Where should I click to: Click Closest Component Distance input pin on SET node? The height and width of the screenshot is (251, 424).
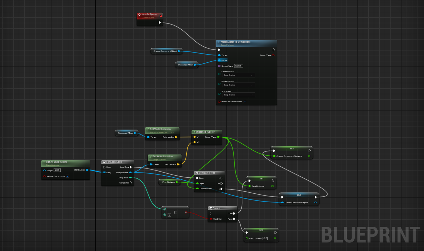coord(274,156)
